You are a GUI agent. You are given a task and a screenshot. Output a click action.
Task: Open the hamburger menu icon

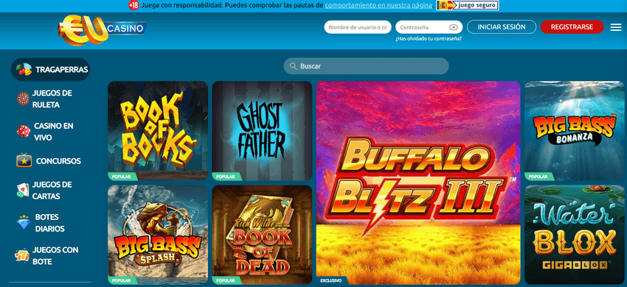coord(616,27)
